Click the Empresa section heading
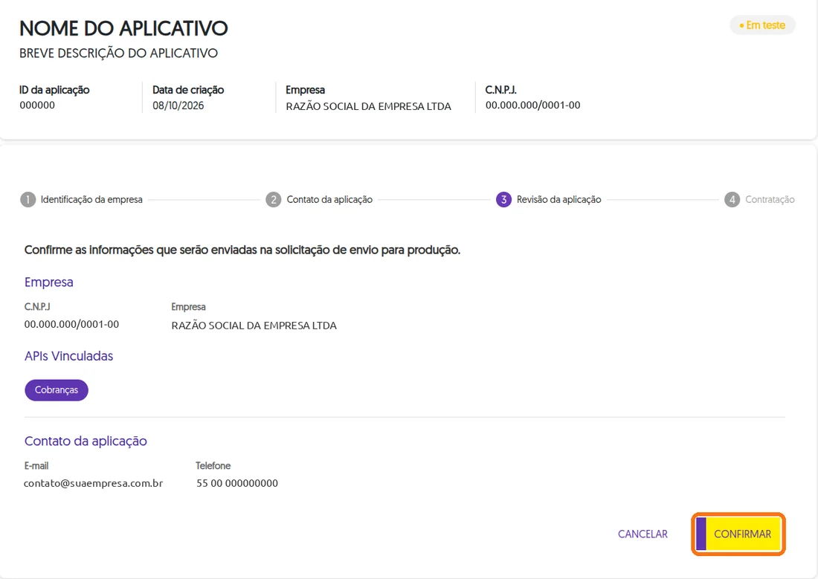Viewport: 818px width, 579px height. pyautogui.click(x=48, y=282)
